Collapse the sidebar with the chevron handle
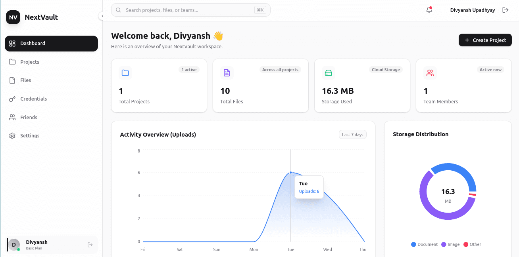The height and width of the screenshot is (257, 519). (101, 16)
